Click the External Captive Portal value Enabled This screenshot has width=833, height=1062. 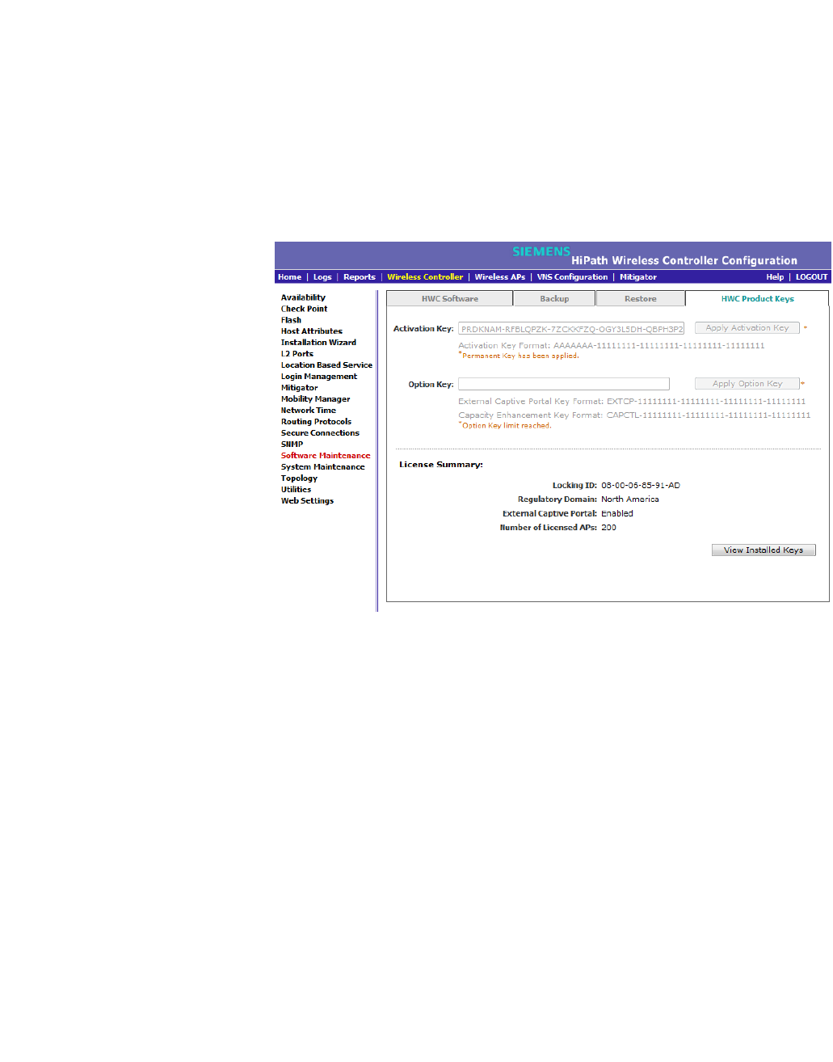tap(617, 514)
